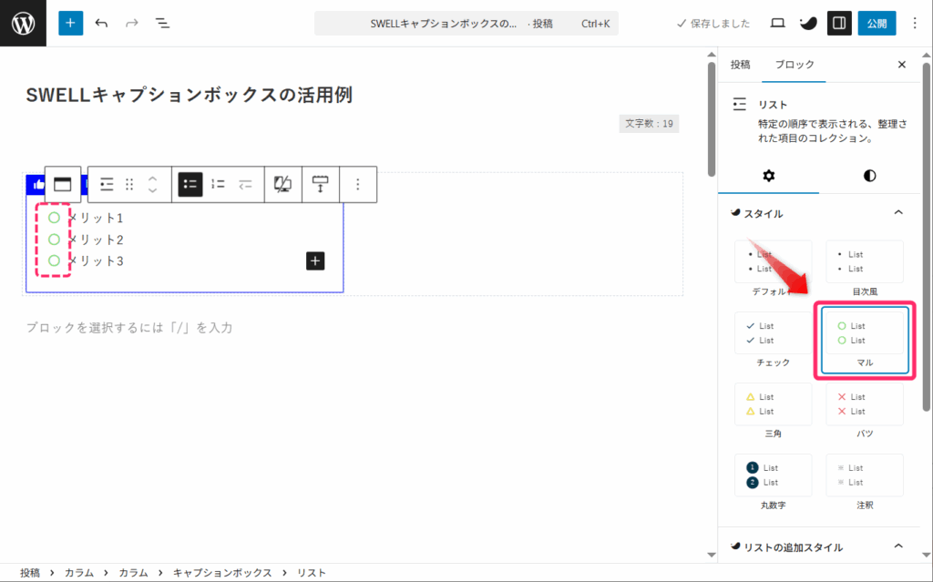Select the デフォルト list style
Image resolution: width=933 pixels, height=582 pixels.
[773, 269]
